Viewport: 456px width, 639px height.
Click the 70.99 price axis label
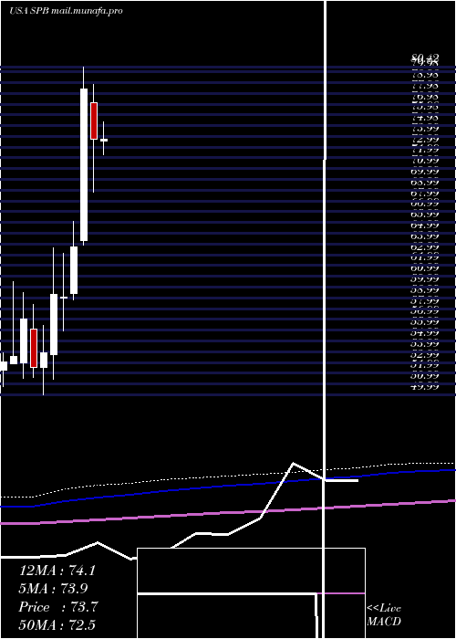click(x=425, y=161)
